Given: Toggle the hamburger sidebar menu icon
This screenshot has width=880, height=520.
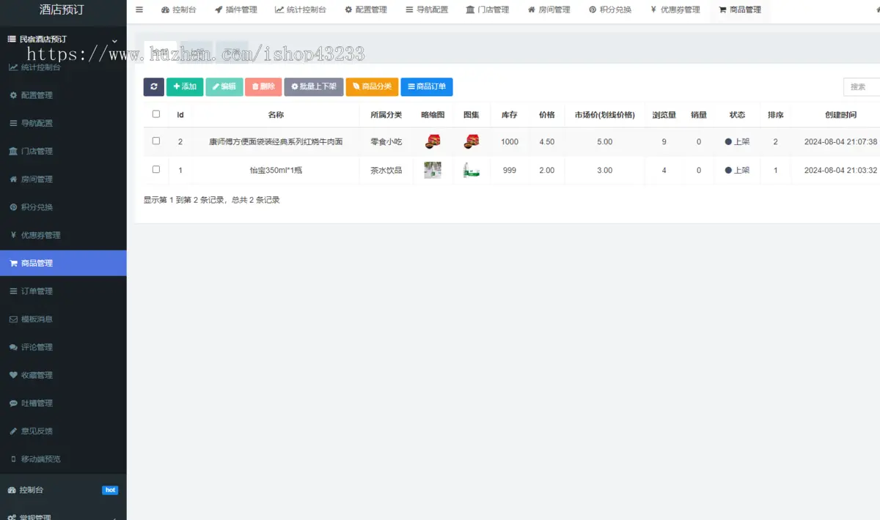Looking at the screenshot, I should tap(139, 10).
